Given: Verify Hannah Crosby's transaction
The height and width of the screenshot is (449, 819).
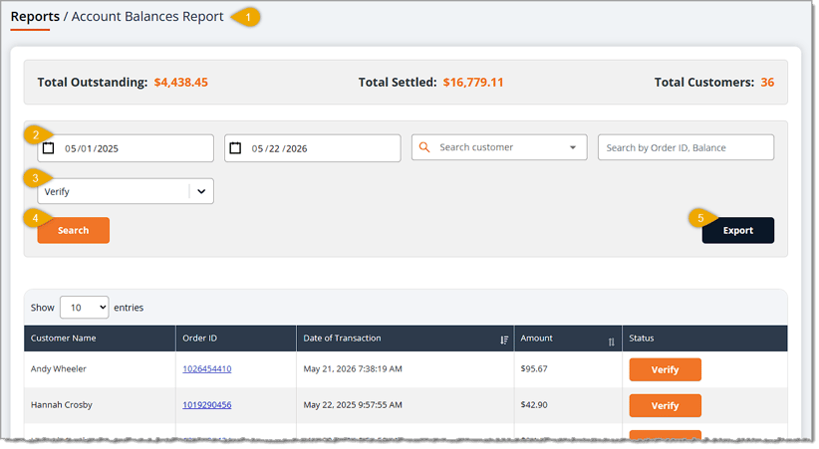Looking at the screenshot, I should 665,405.
